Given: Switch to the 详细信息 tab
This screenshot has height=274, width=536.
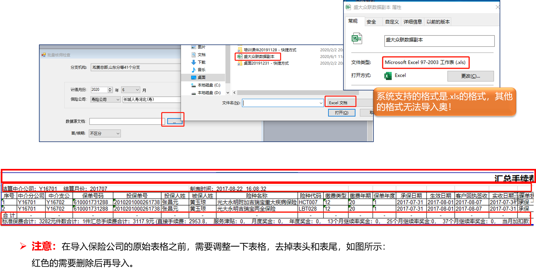Looking at the screenshot, I should 412,22.
